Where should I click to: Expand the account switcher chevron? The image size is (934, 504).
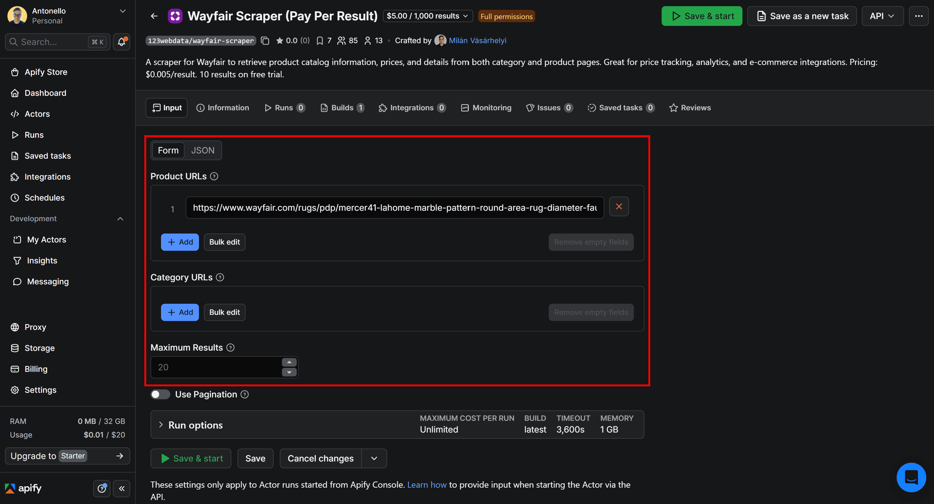(122, 11)
